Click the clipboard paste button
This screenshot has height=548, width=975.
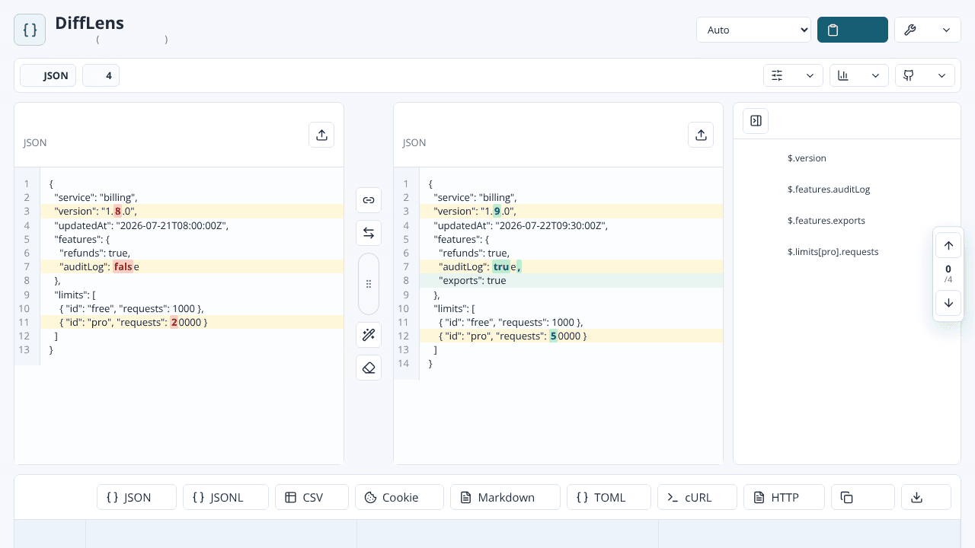(x=852, y=30)
